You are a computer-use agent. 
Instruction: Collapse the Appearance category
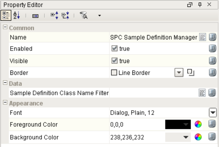(x=5, y=103)
